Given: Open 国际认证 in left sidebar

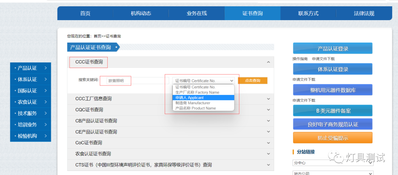Looking at the screenshot, I should [30, 91].
